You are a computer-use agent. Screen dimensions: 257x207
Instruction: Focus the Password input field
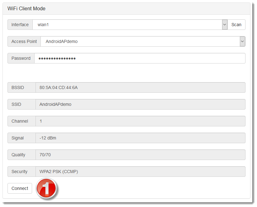tap(140, 58)
